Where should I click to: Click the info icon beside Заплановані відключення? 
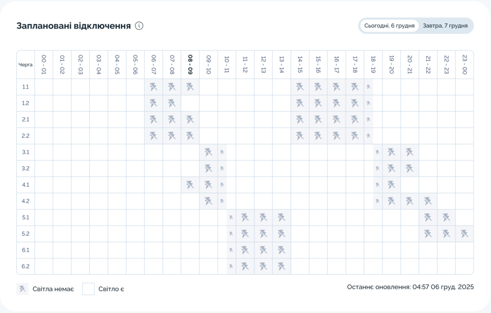tap(139, 26)
